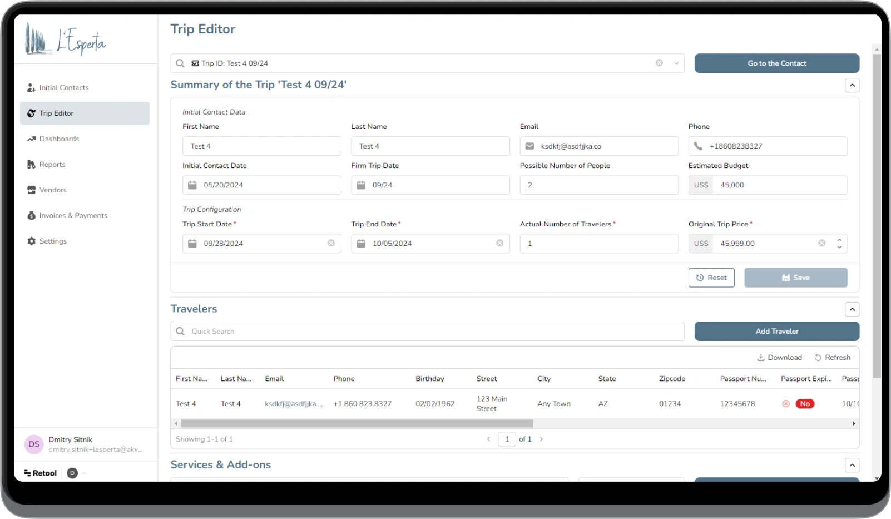Navigate to Reports
This screenshot has width=891, height=519.
coord(85,165)
